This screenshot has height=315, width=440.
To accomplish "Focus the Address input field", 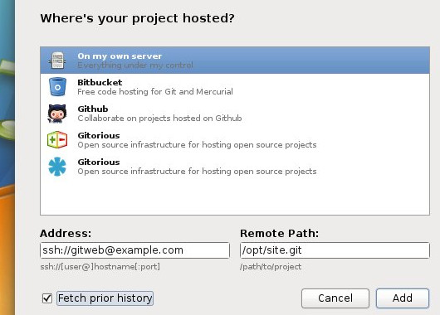I will [134, 250].
